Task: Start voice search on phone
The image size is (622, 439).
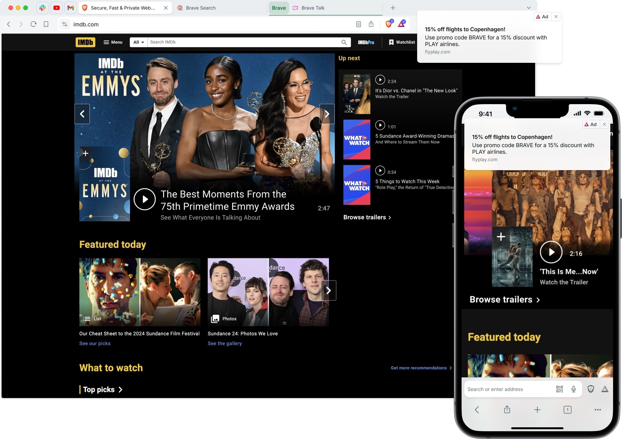Action: [574, 389]
